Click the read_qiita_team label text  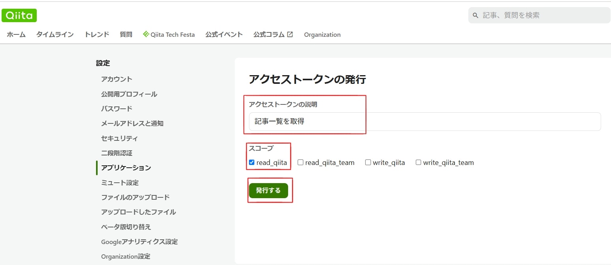[330, 163]
